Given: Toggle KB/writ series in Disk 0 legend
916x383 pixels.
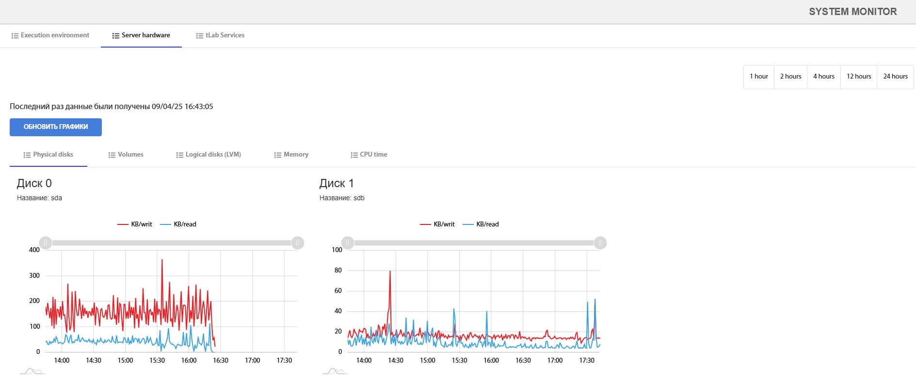Looking at the screenshot, I should pos(135,224).
